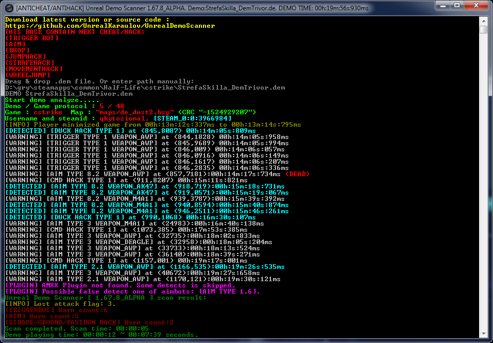The height and width of the screenshot is (343, 493).
Task: Click the CMD HACK warning at 00h:15m:11s:821ms
Action: (x=126, y=180)
